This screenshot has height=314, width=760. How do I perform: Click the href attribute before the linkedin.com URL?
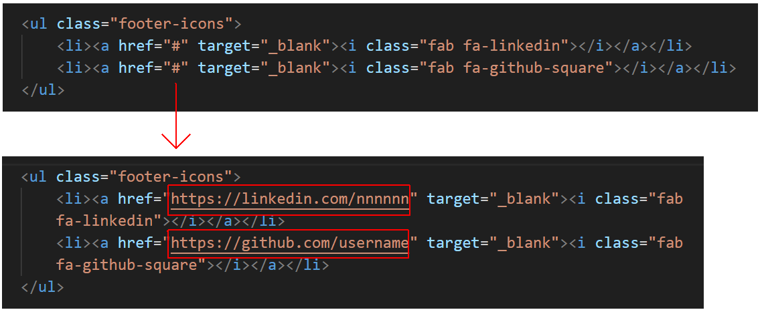(x=136, y=199)
